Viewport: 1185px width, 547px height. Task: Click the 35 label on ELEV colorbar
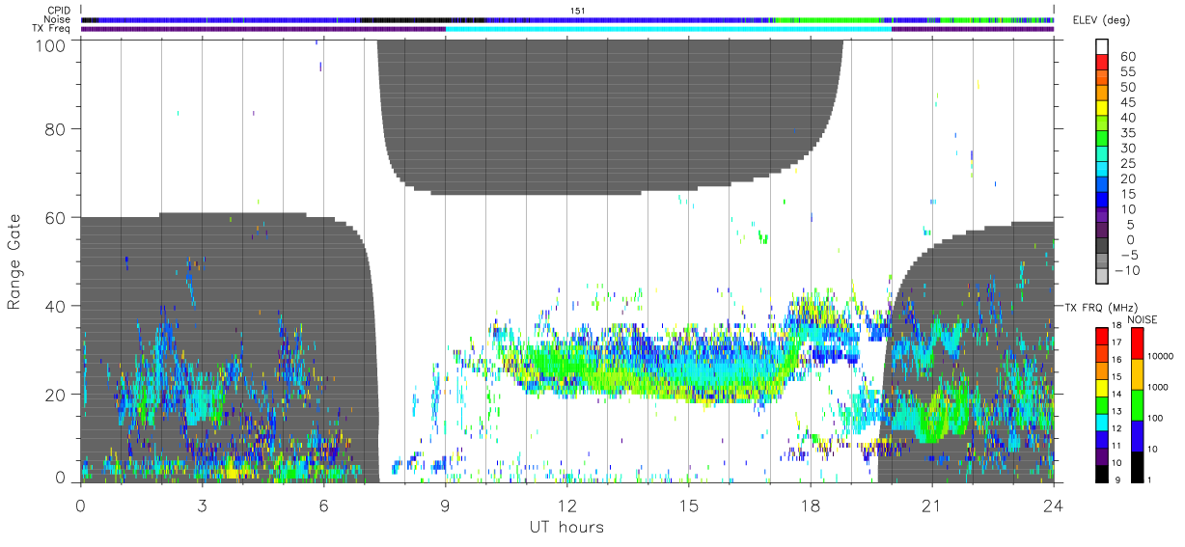point(1128,133)
